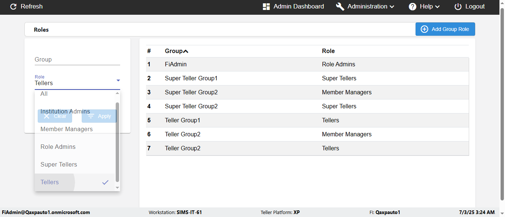Select Institution Admins role option
Viewport: 505px width, 217px height.
(x=65, y=111)
